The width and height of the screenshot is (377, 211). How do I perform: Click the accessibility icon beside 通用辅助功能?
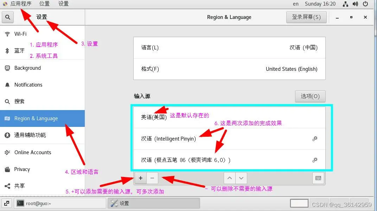(7, 135)
